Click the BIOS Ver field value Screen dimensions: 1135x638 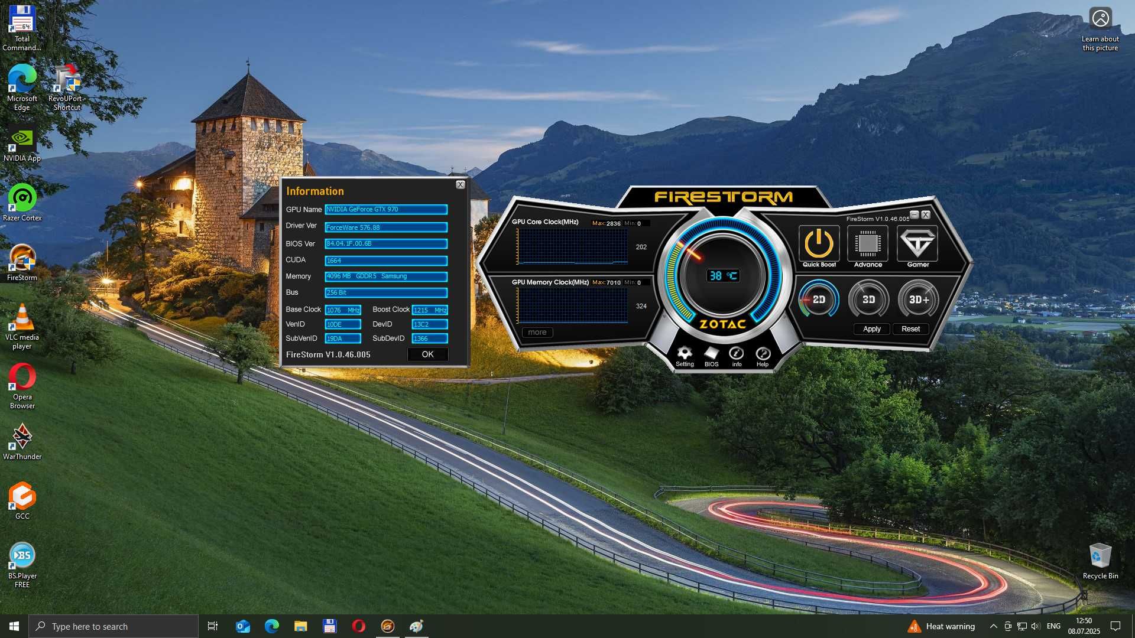point(386,244)
